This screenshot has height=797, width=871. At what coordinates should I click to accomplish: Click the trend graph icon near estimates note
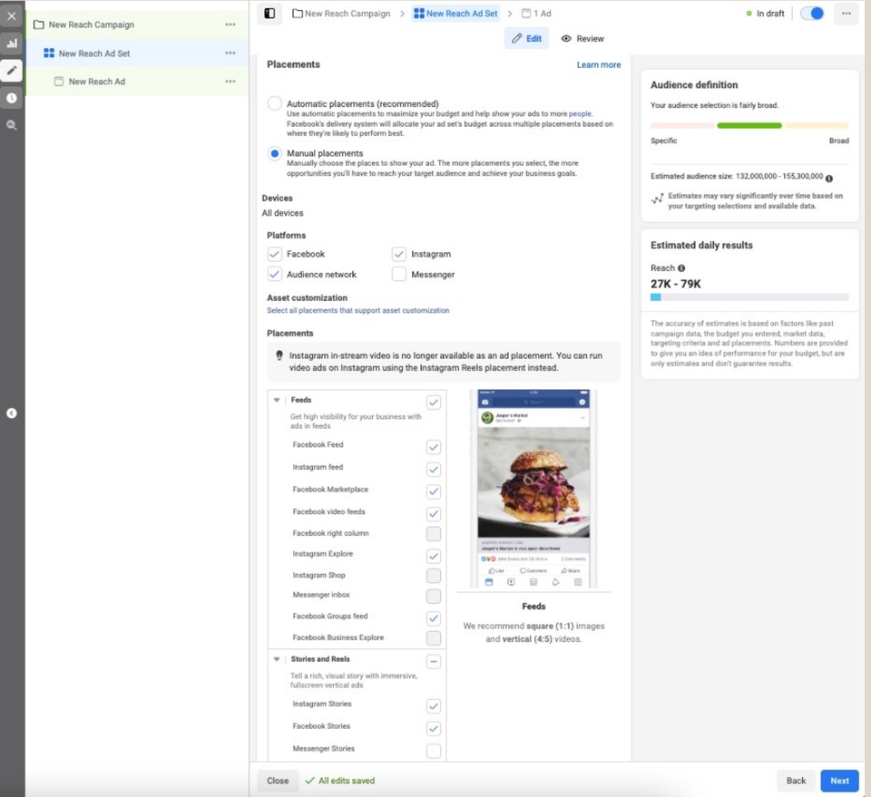click(x=657, y=199)
